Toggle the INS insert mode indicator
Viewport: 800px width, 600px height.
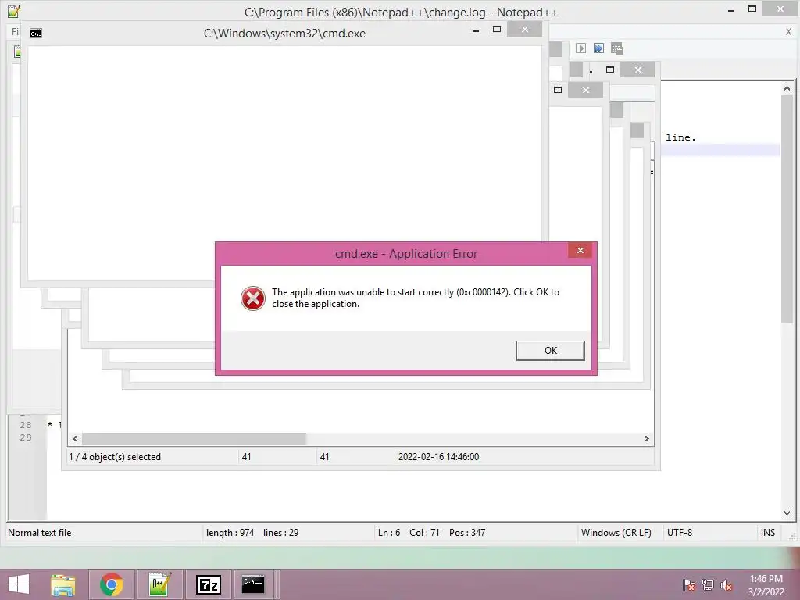tap(768, 533)
